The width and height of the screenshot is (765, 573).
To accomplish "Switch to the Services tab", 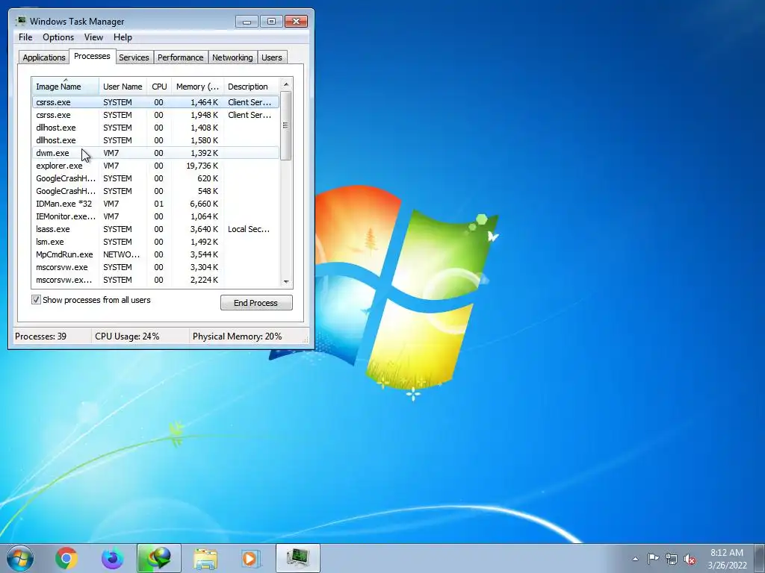I will click(x=134, y=57).
